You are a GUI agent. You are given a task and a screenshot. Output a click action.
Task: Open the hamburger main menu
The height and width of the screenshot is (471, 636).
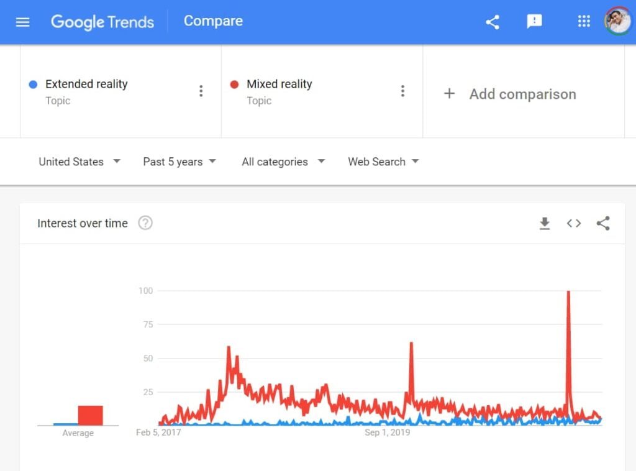[x=22, y=22]
